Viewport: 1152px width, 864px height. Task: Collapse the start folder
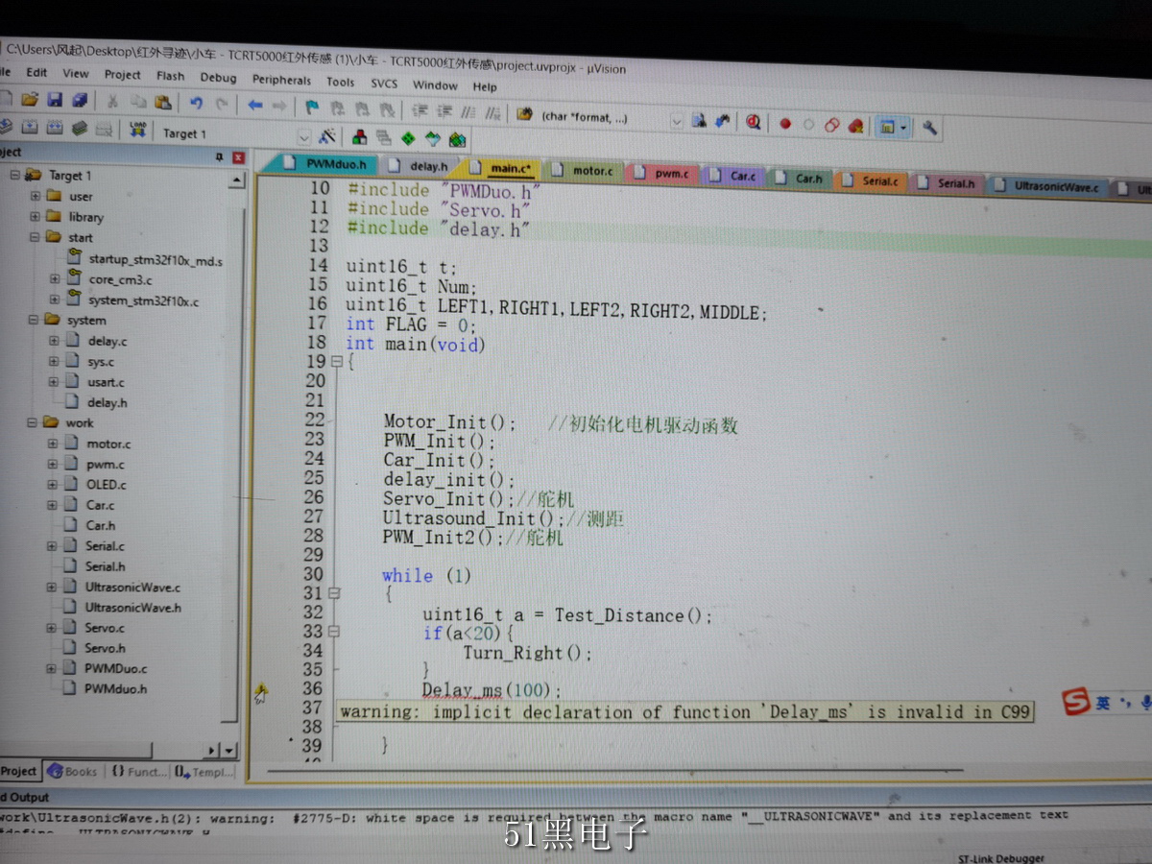(36, 237)
